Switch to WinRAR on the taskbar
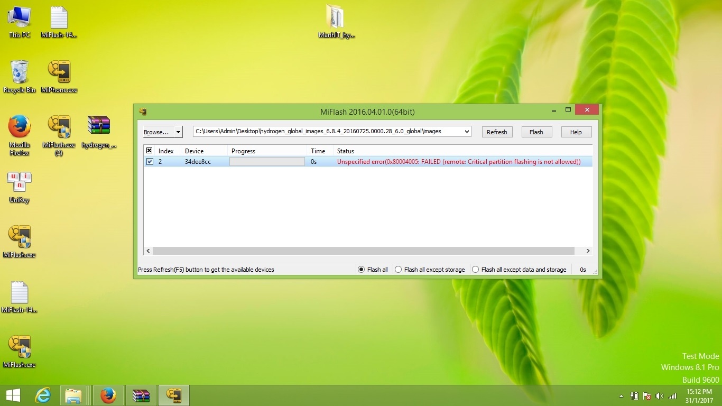 [141, 395]
